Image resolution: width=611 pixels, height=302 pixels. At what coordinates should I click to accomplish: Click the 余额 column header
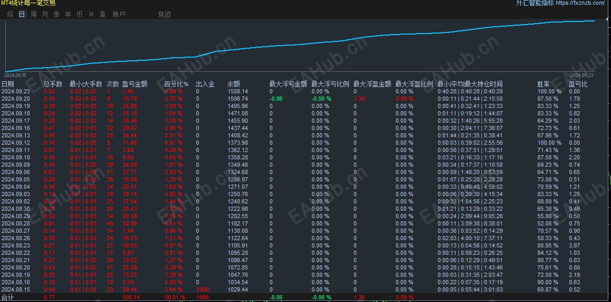[233, 84]
